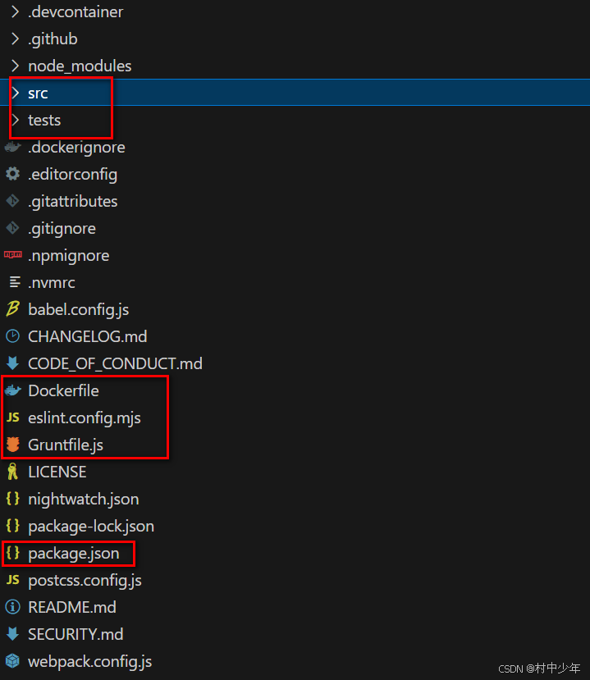Image resolution: width=590 pixels, height=680 pixels.
Task: Click the Docker whale icon beside .dockerignore
Action: pos(12,147)
